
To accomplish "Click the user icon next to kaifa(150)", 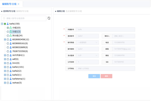I will click(x=8, y=24).
